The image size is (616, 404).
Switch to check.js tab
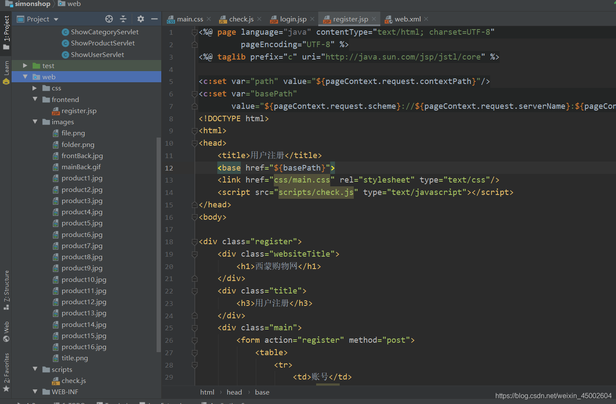coord(241,19)
